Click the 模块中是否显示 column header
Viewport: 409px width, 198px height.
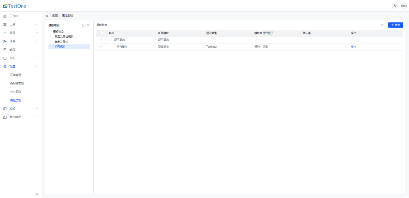(x=264, y=33)
